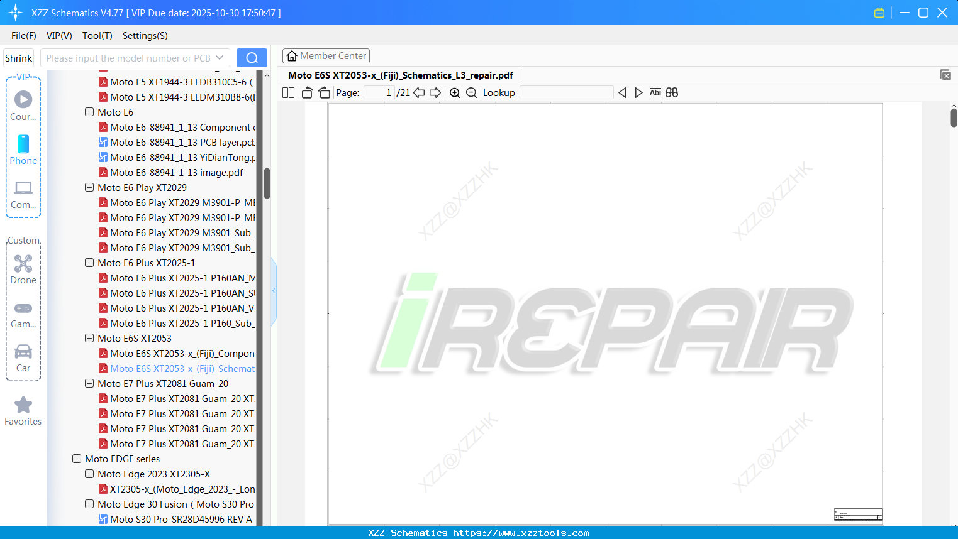Zoom out of the schematic page
The height and width of the screenshot is (539, 958).
coord(471,93)
